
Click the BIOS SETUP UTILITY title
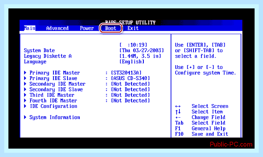pyautogui.click(x=130, y=22)
